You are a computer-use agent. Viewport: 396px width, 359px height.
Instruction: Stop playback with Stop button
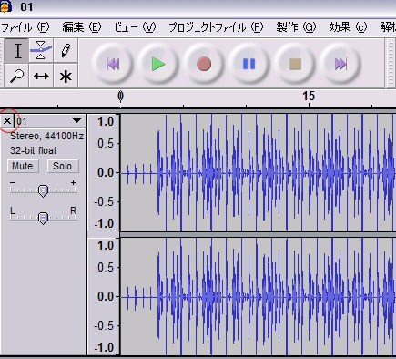coord(295,64)
